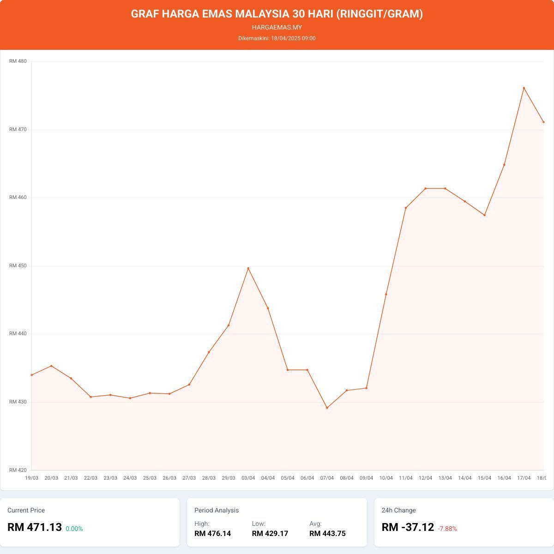Click the period Avg value RM 443.75

[x=327, y=534]
